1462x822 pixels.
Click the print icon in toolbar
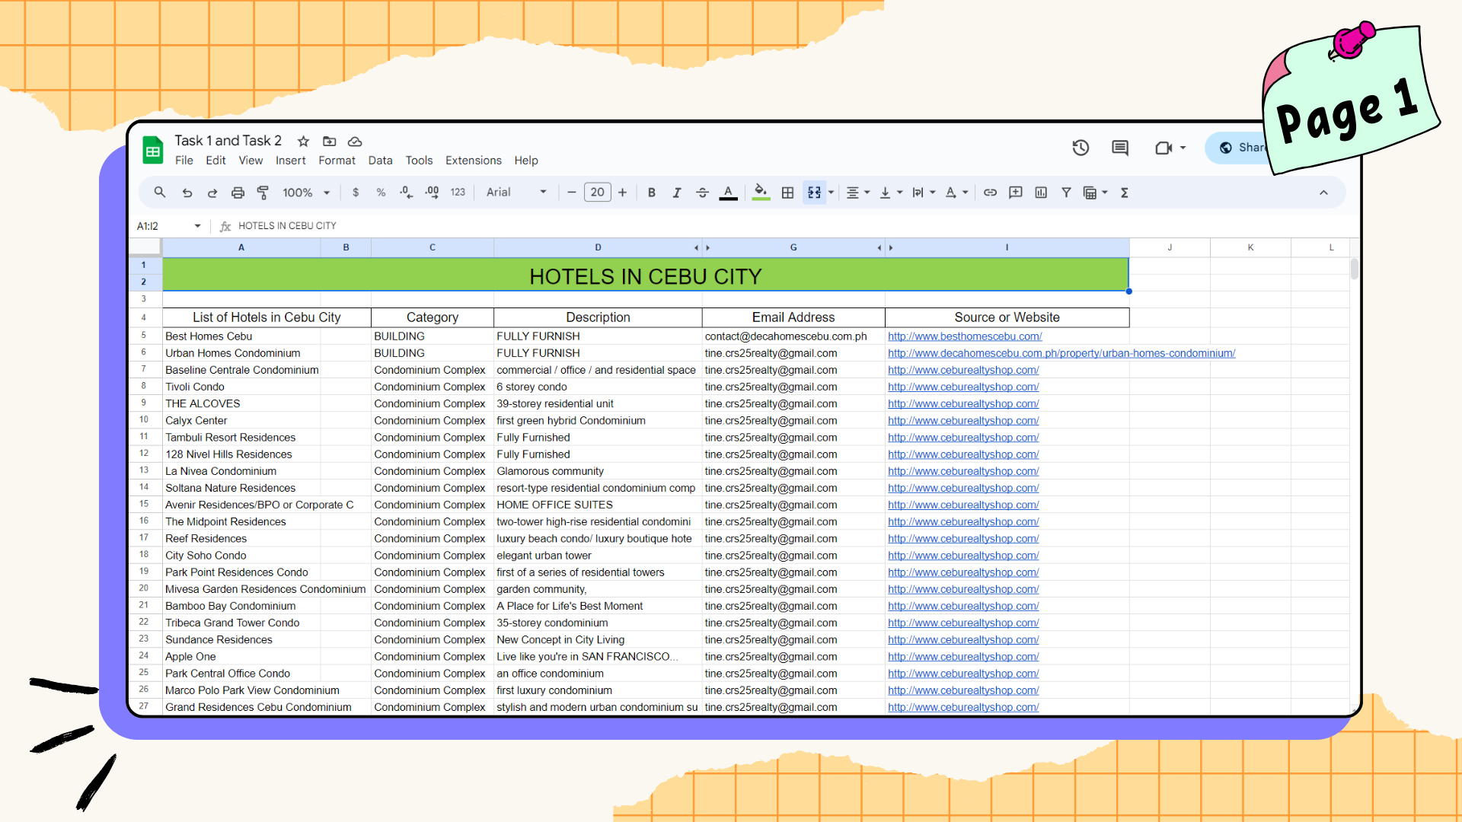238,193
